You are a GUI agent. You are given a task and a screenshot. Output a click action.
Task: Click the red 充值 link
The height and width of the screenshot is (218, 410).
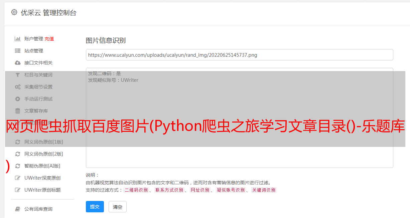point(49,39)
